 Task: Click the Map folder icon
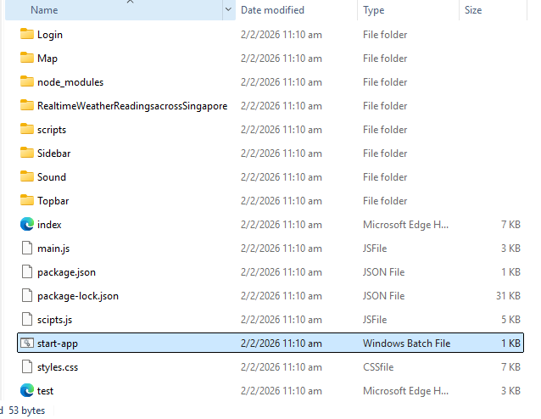27,58
